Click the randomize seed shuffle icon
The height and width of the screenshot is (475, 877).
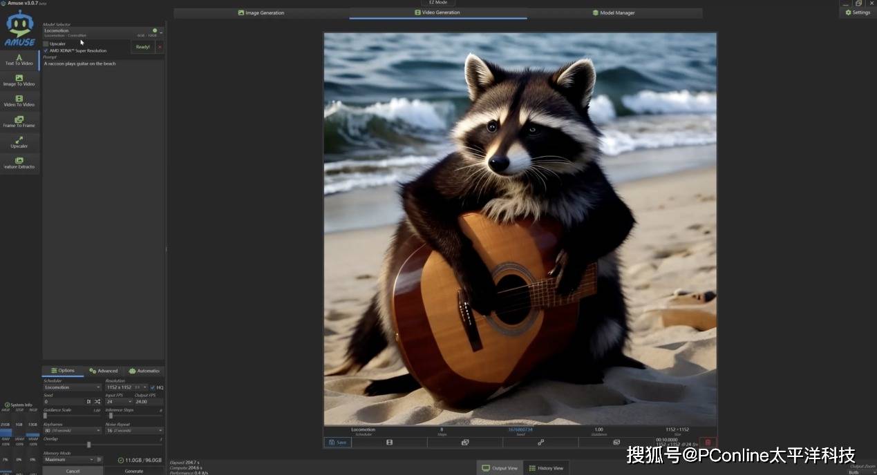pos(97,401)
